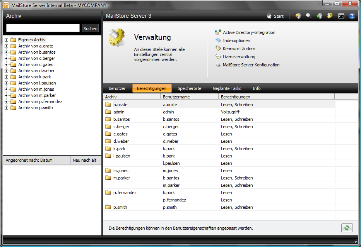Expand Archiv von b.santos tree node
Viewport: 361px width, 247px height.
pyautogui.click(x=7, y=52)
